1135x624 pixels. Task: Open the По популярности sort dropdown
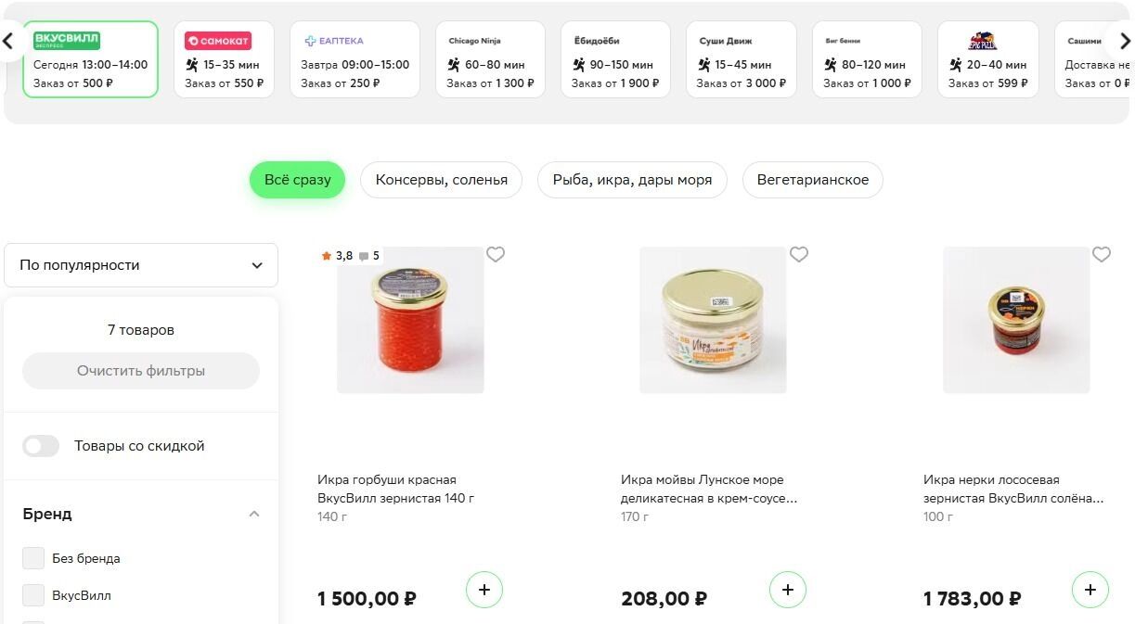pos(140,264)
